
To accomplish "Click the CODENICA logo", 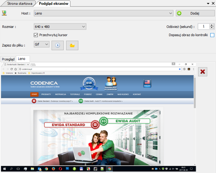I will 44,83.
